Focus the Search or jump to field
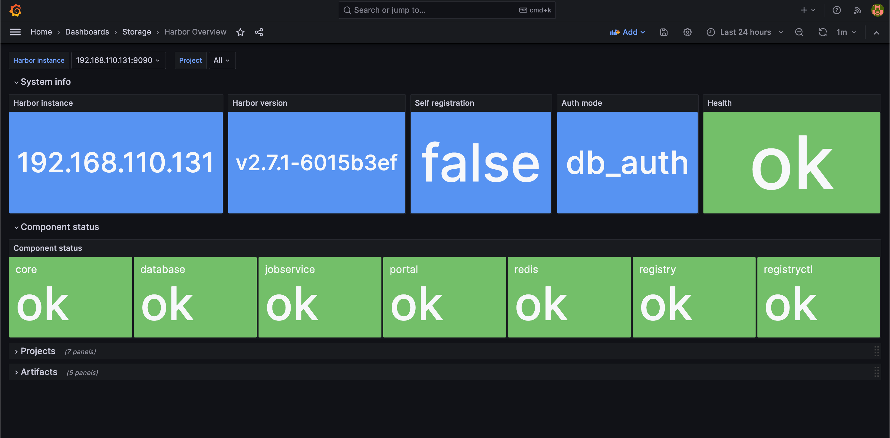 pyautogui.click(x=447, y=10)
